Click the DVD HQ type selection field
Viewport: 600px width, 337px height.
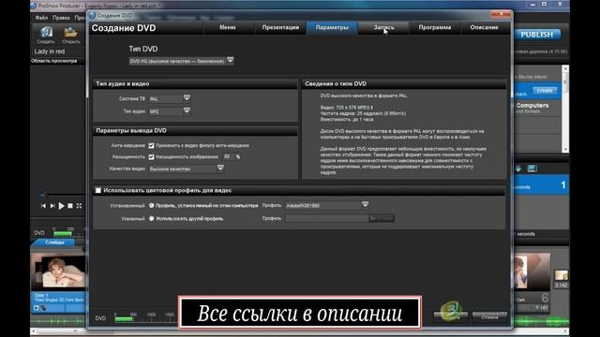tap(177, 61)
